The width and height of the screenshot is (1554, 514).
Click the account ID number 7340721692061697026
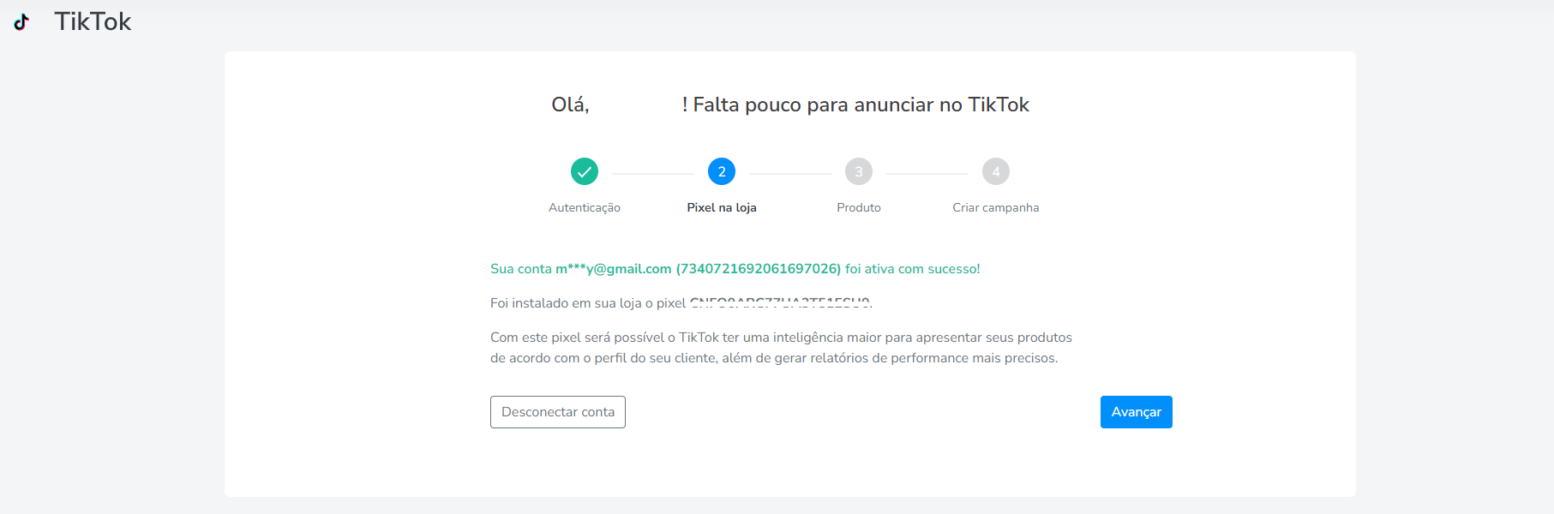[x=759, y=269]
